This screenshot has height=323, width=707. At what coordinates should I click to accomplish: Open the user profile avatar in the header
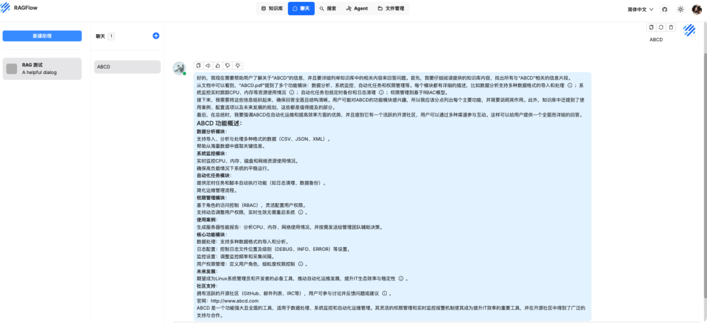coord(697,9)
